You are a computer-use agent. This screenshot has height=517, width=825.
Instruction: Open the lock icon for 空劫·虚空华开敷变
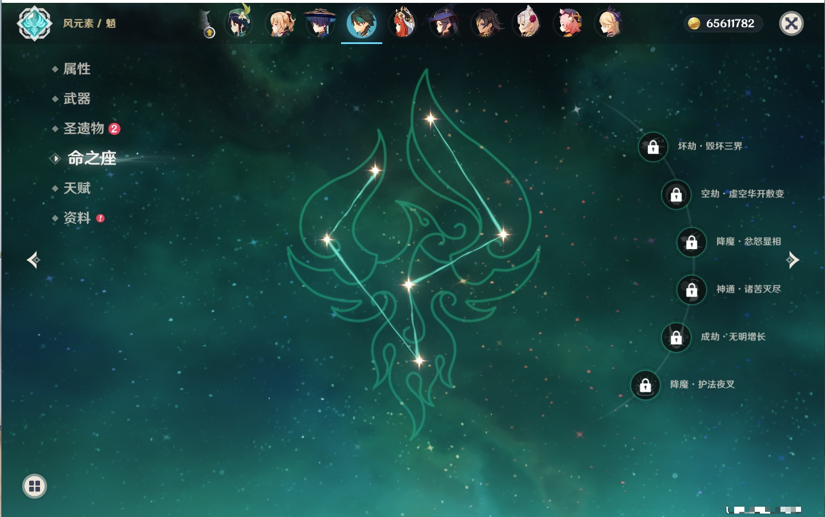point(676,194)
